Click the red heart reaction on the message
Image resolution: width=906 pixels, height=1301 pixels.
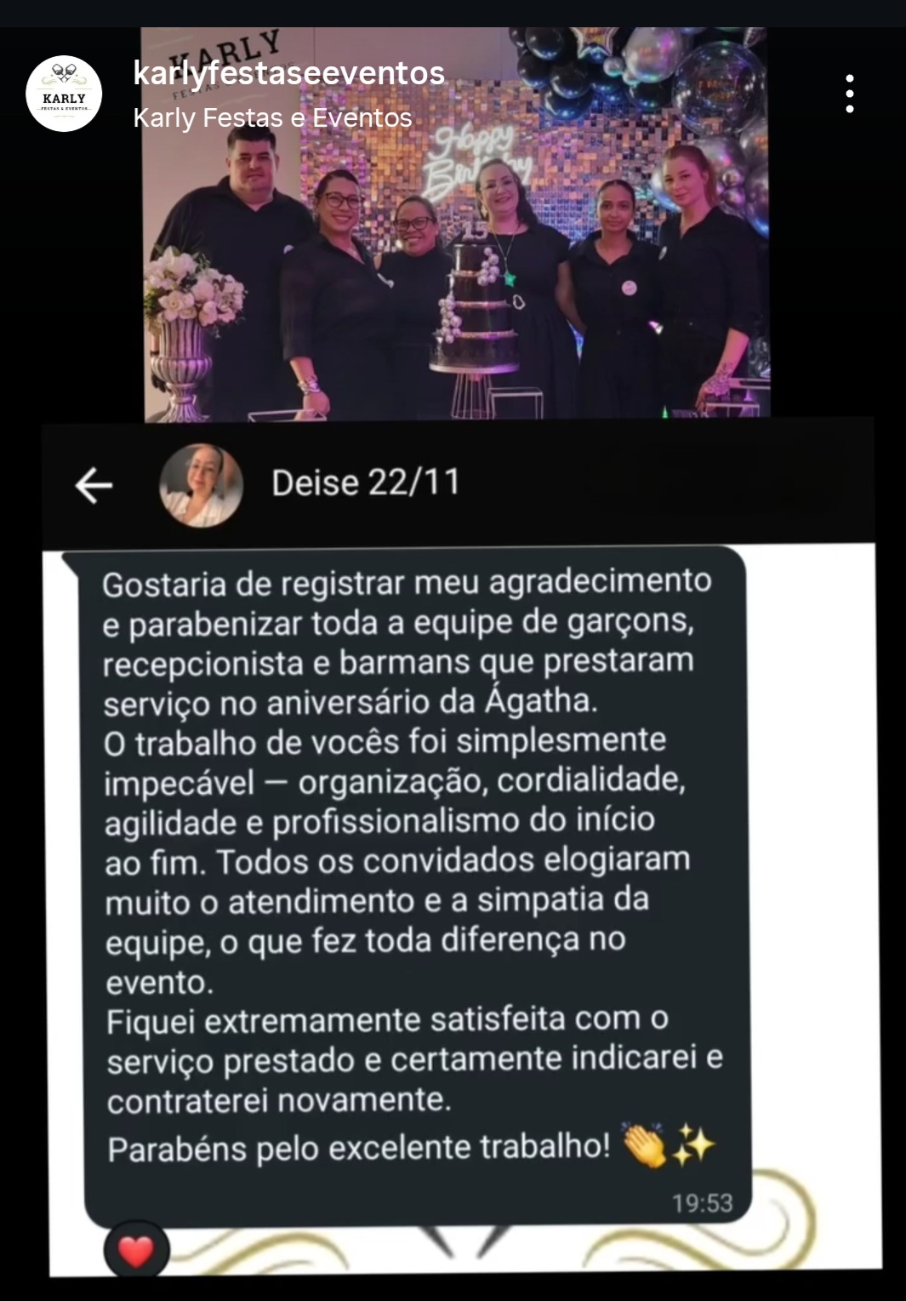click(136, 1251)
